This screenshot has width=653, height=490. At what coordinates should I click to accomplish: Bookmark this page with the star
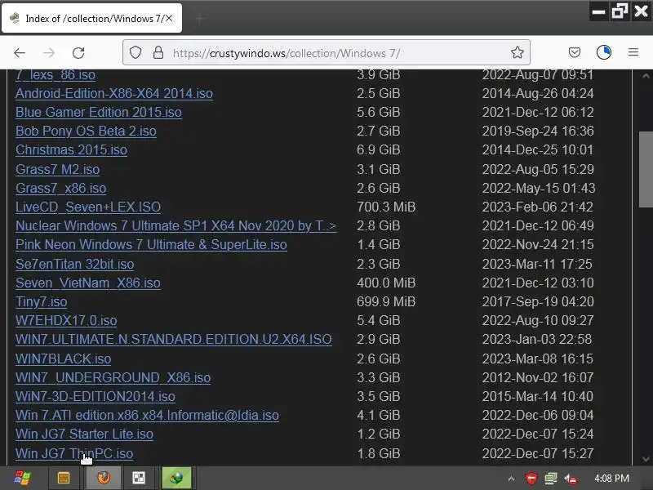(518, 52)
